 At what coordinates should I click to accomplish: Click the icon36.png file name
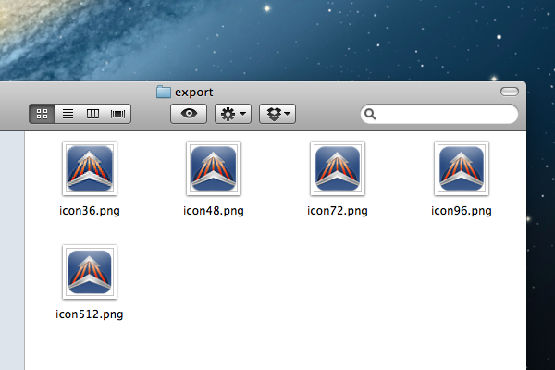click(90, 211)
